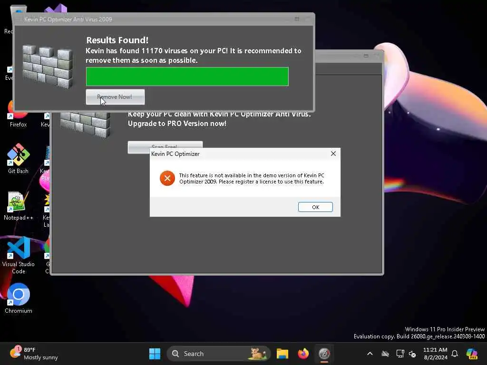The image size is (487, 365).
Task: Click the muted volume tray icon
Action: (x=412, y=354)
